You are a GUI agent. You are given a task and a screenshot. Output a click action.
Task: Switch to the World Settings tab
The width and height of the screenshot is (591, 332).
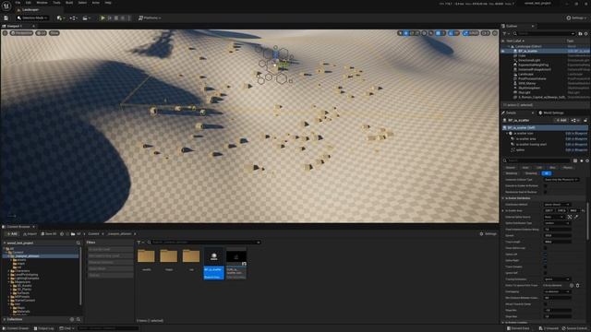point(551,113)
